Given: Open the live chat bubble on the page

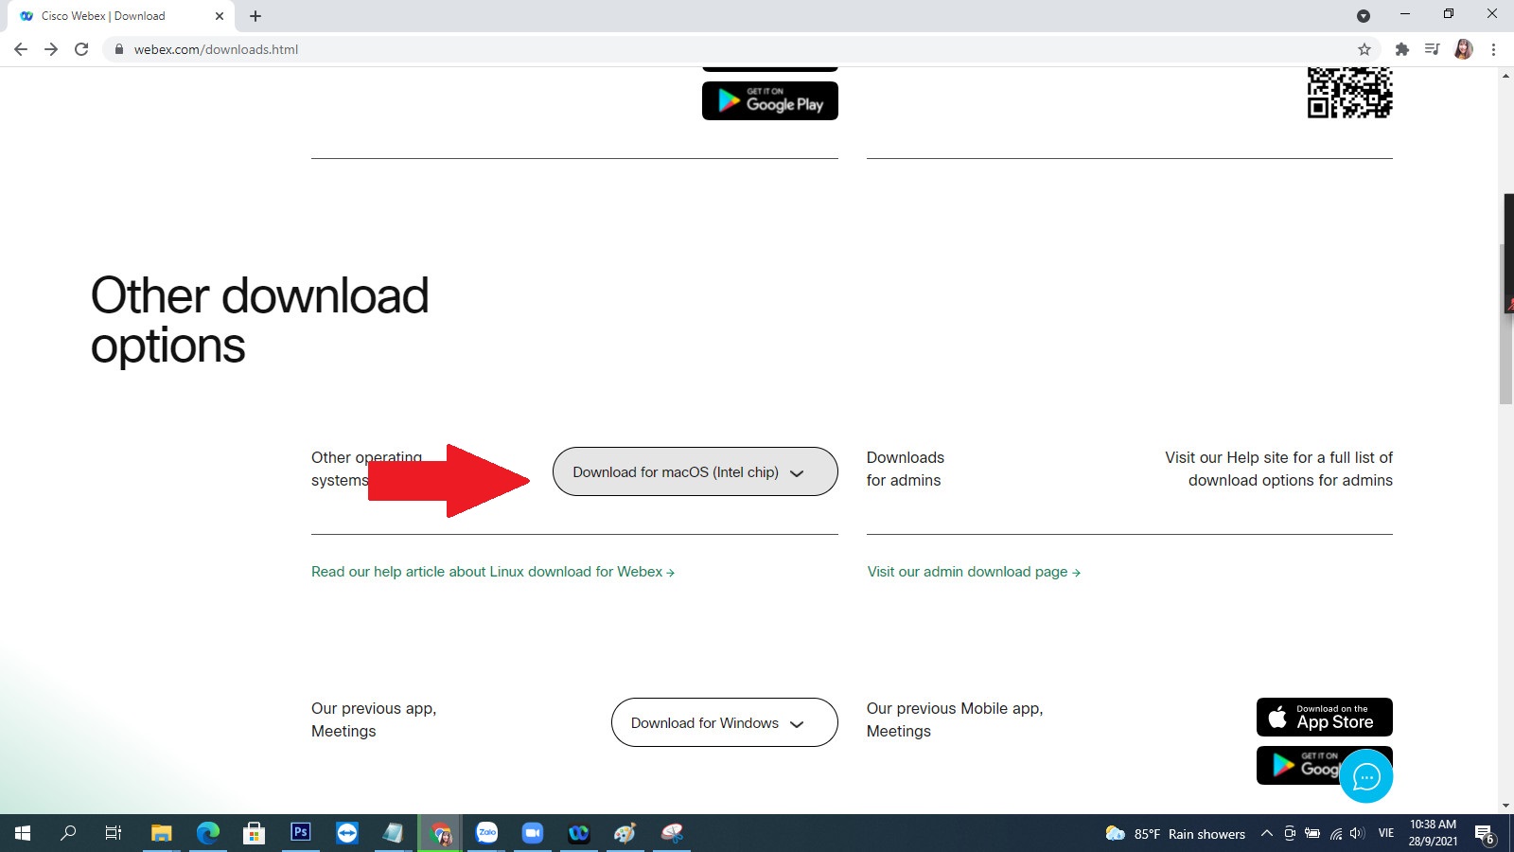Looking at the screenshot, I should click(1366, 776).
